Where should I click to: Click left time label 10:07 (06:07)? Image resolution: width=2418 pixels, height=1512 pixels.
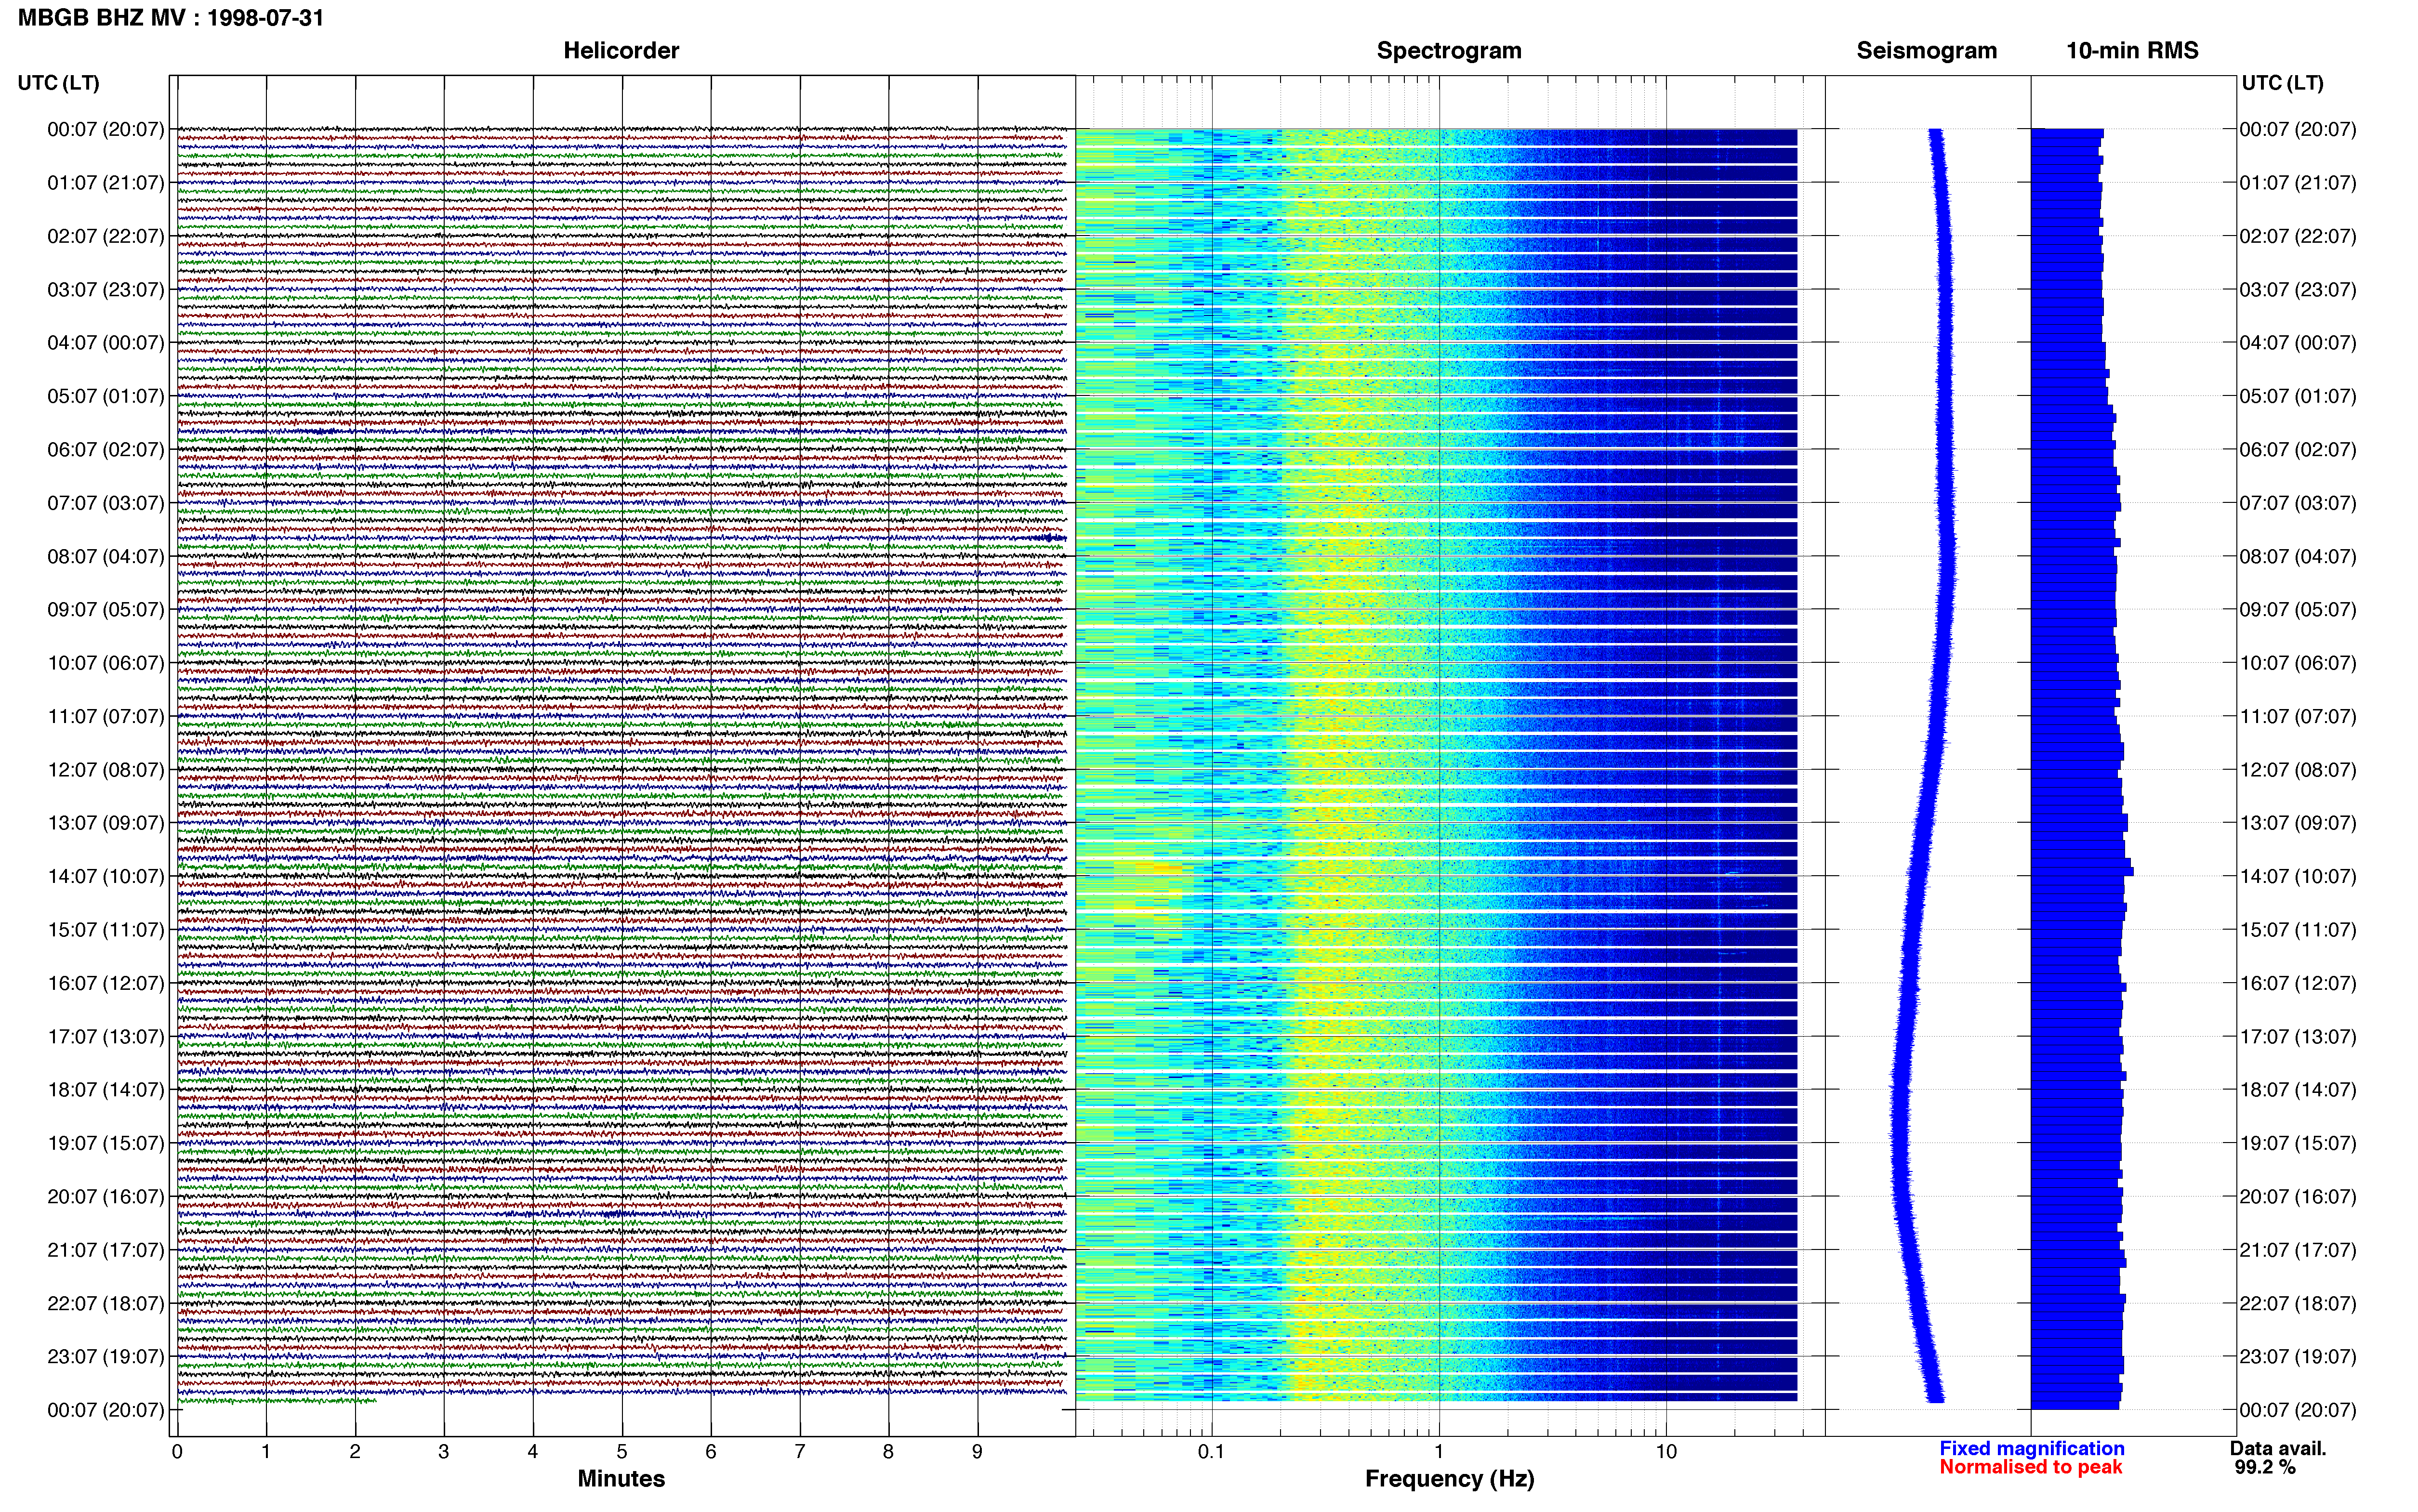[x=105, y=662]
